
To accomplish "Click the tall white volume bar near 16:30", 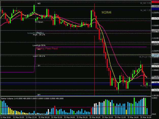I will coord(144,106).
